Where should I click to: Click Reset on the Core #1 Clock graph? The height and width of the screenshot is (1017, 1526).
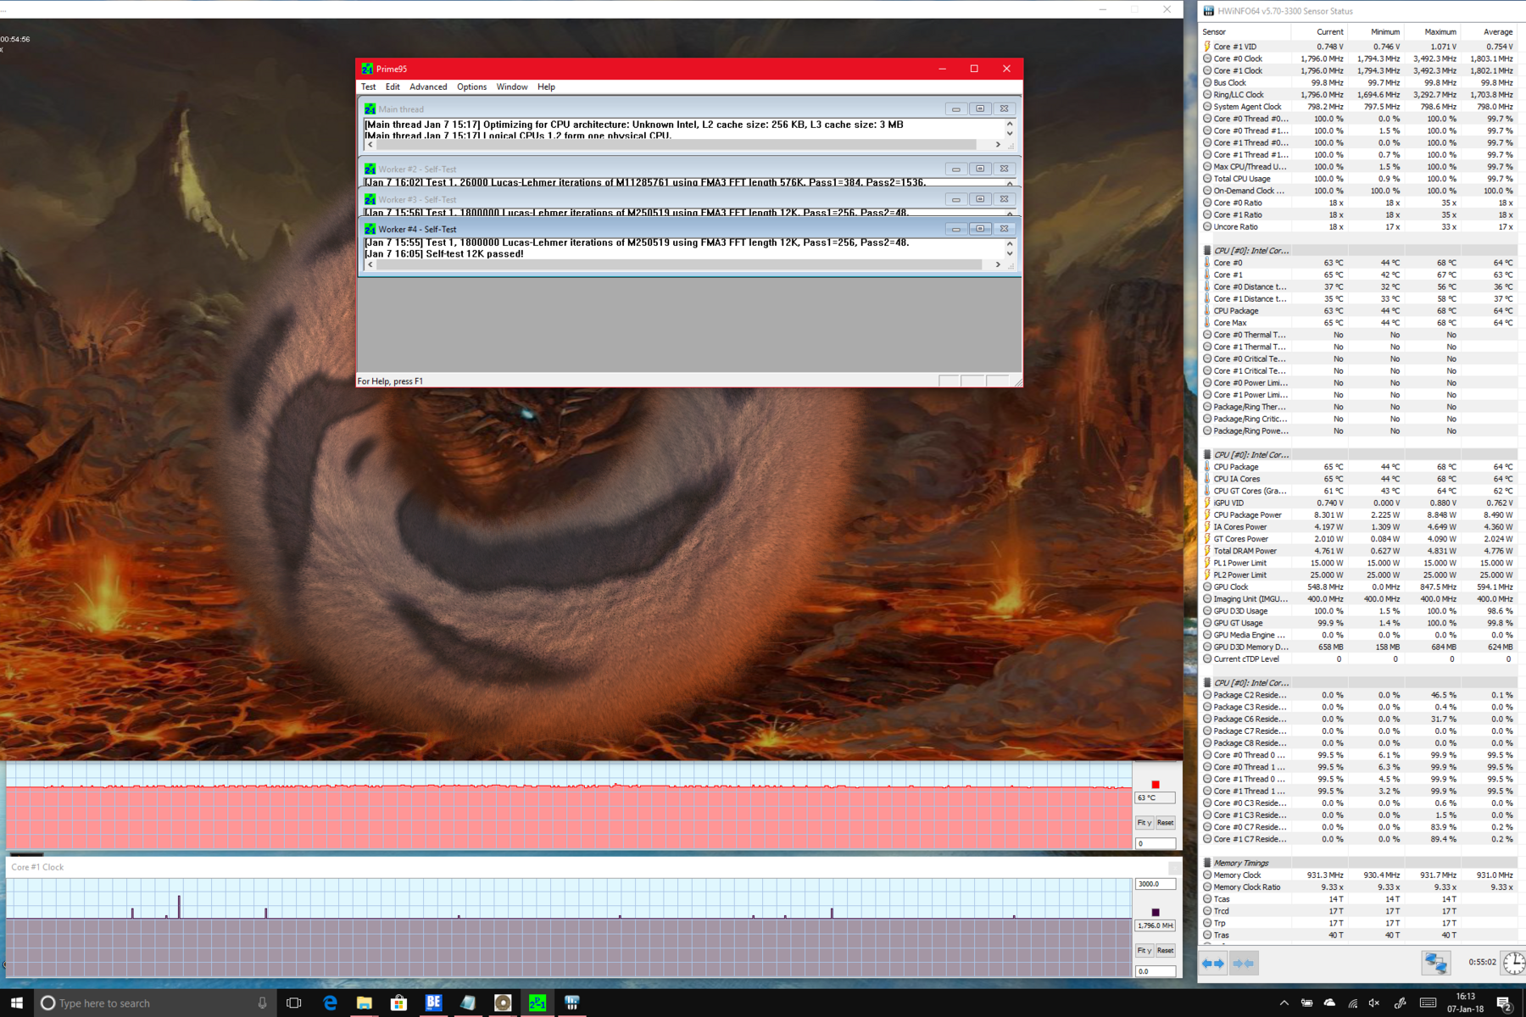pos(1166,951)
